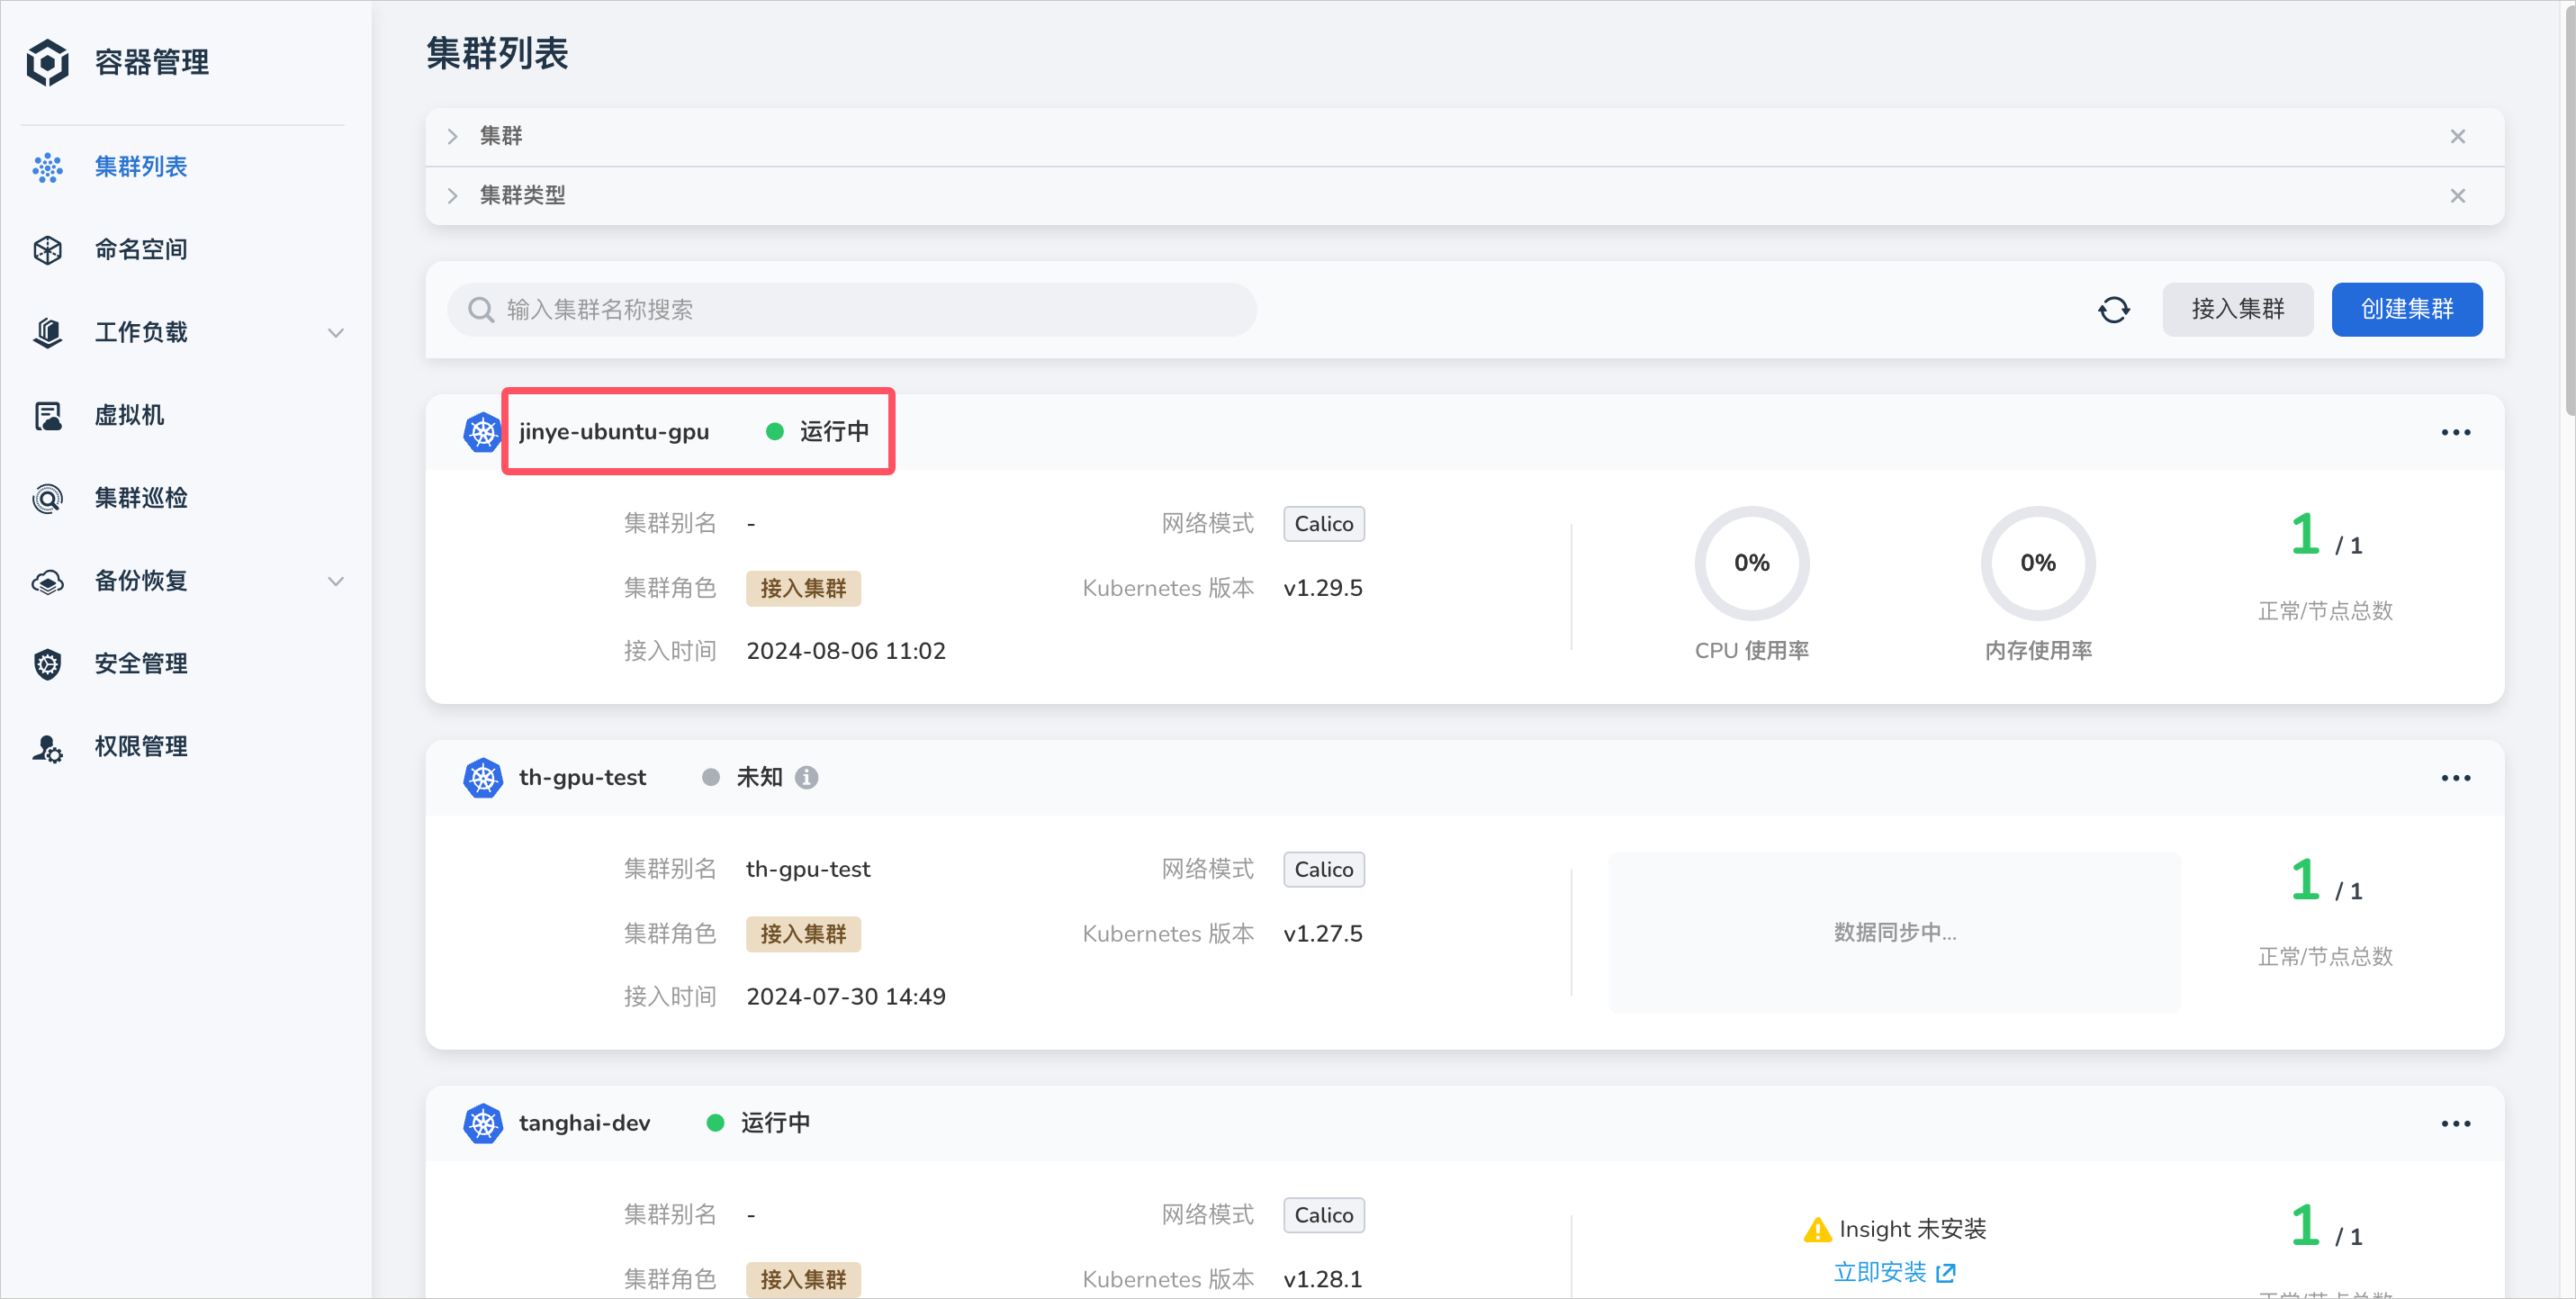2576x1299 pixels.
Task: Open 集群巡检 in sidebar
Action: (x=141, y=498)
